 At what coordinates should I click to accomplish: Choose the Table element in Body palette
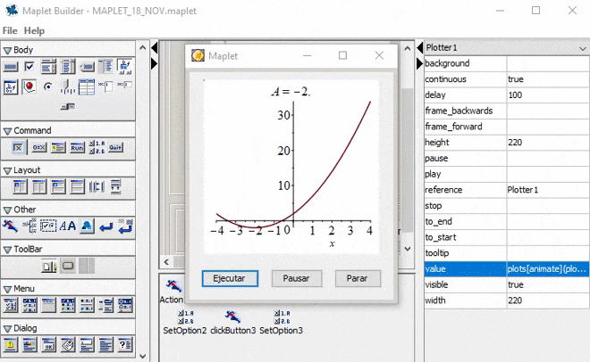(x=87, y=86)
